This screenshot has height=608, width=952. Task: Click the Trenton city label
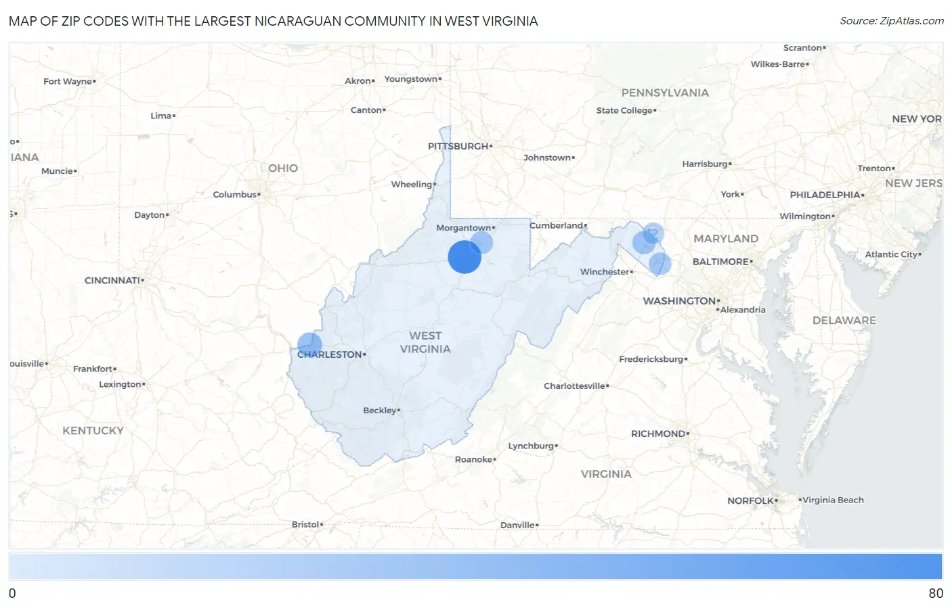click(874, 168)
